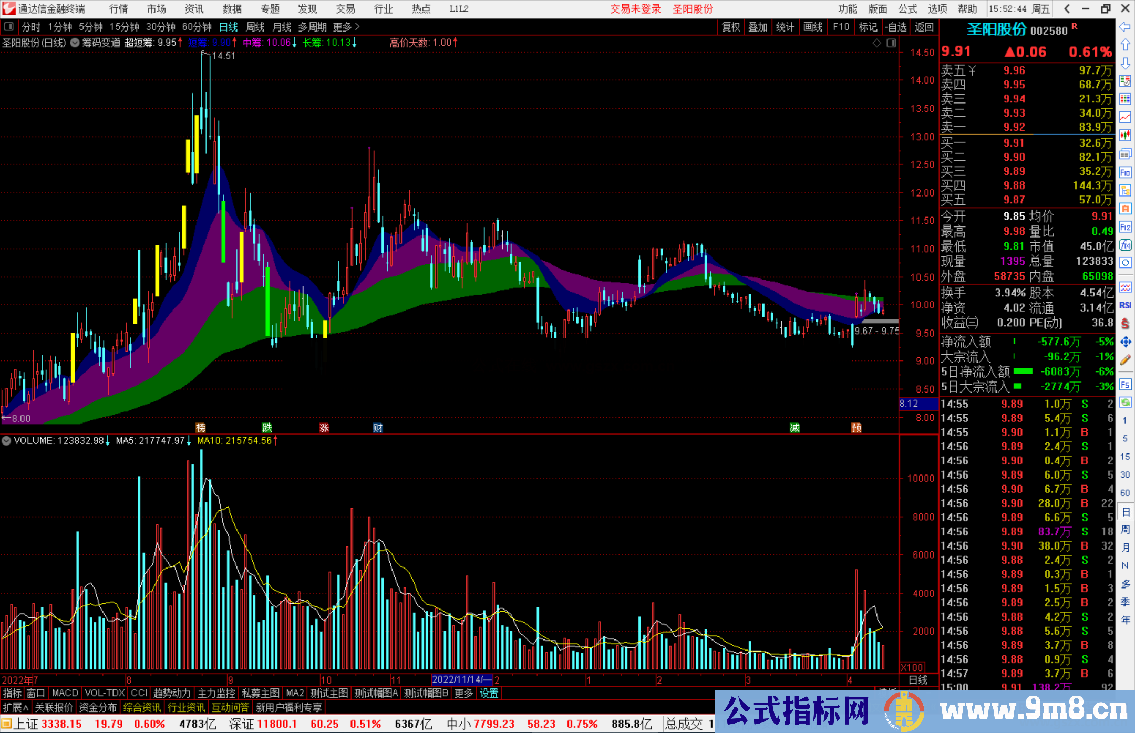Click the F10 icon in right sidebar
Viewport: 1135px width, 733px height.
pos(1125,172)
